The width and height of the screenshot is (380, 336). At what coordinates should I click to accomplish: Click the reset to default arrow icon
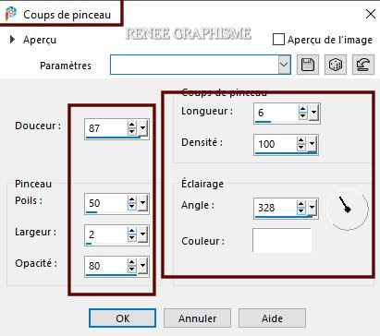click(x=363, y=65)
